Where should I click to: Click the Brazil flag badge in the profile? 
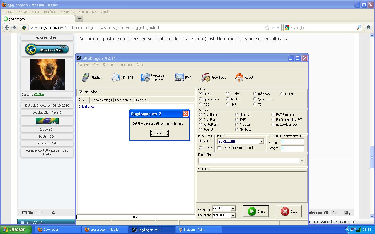[47, 121]
